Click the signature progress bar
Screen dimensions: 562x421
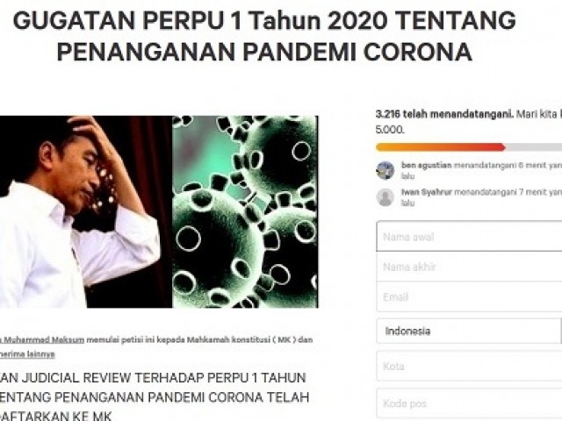click(x=469, y=147)
